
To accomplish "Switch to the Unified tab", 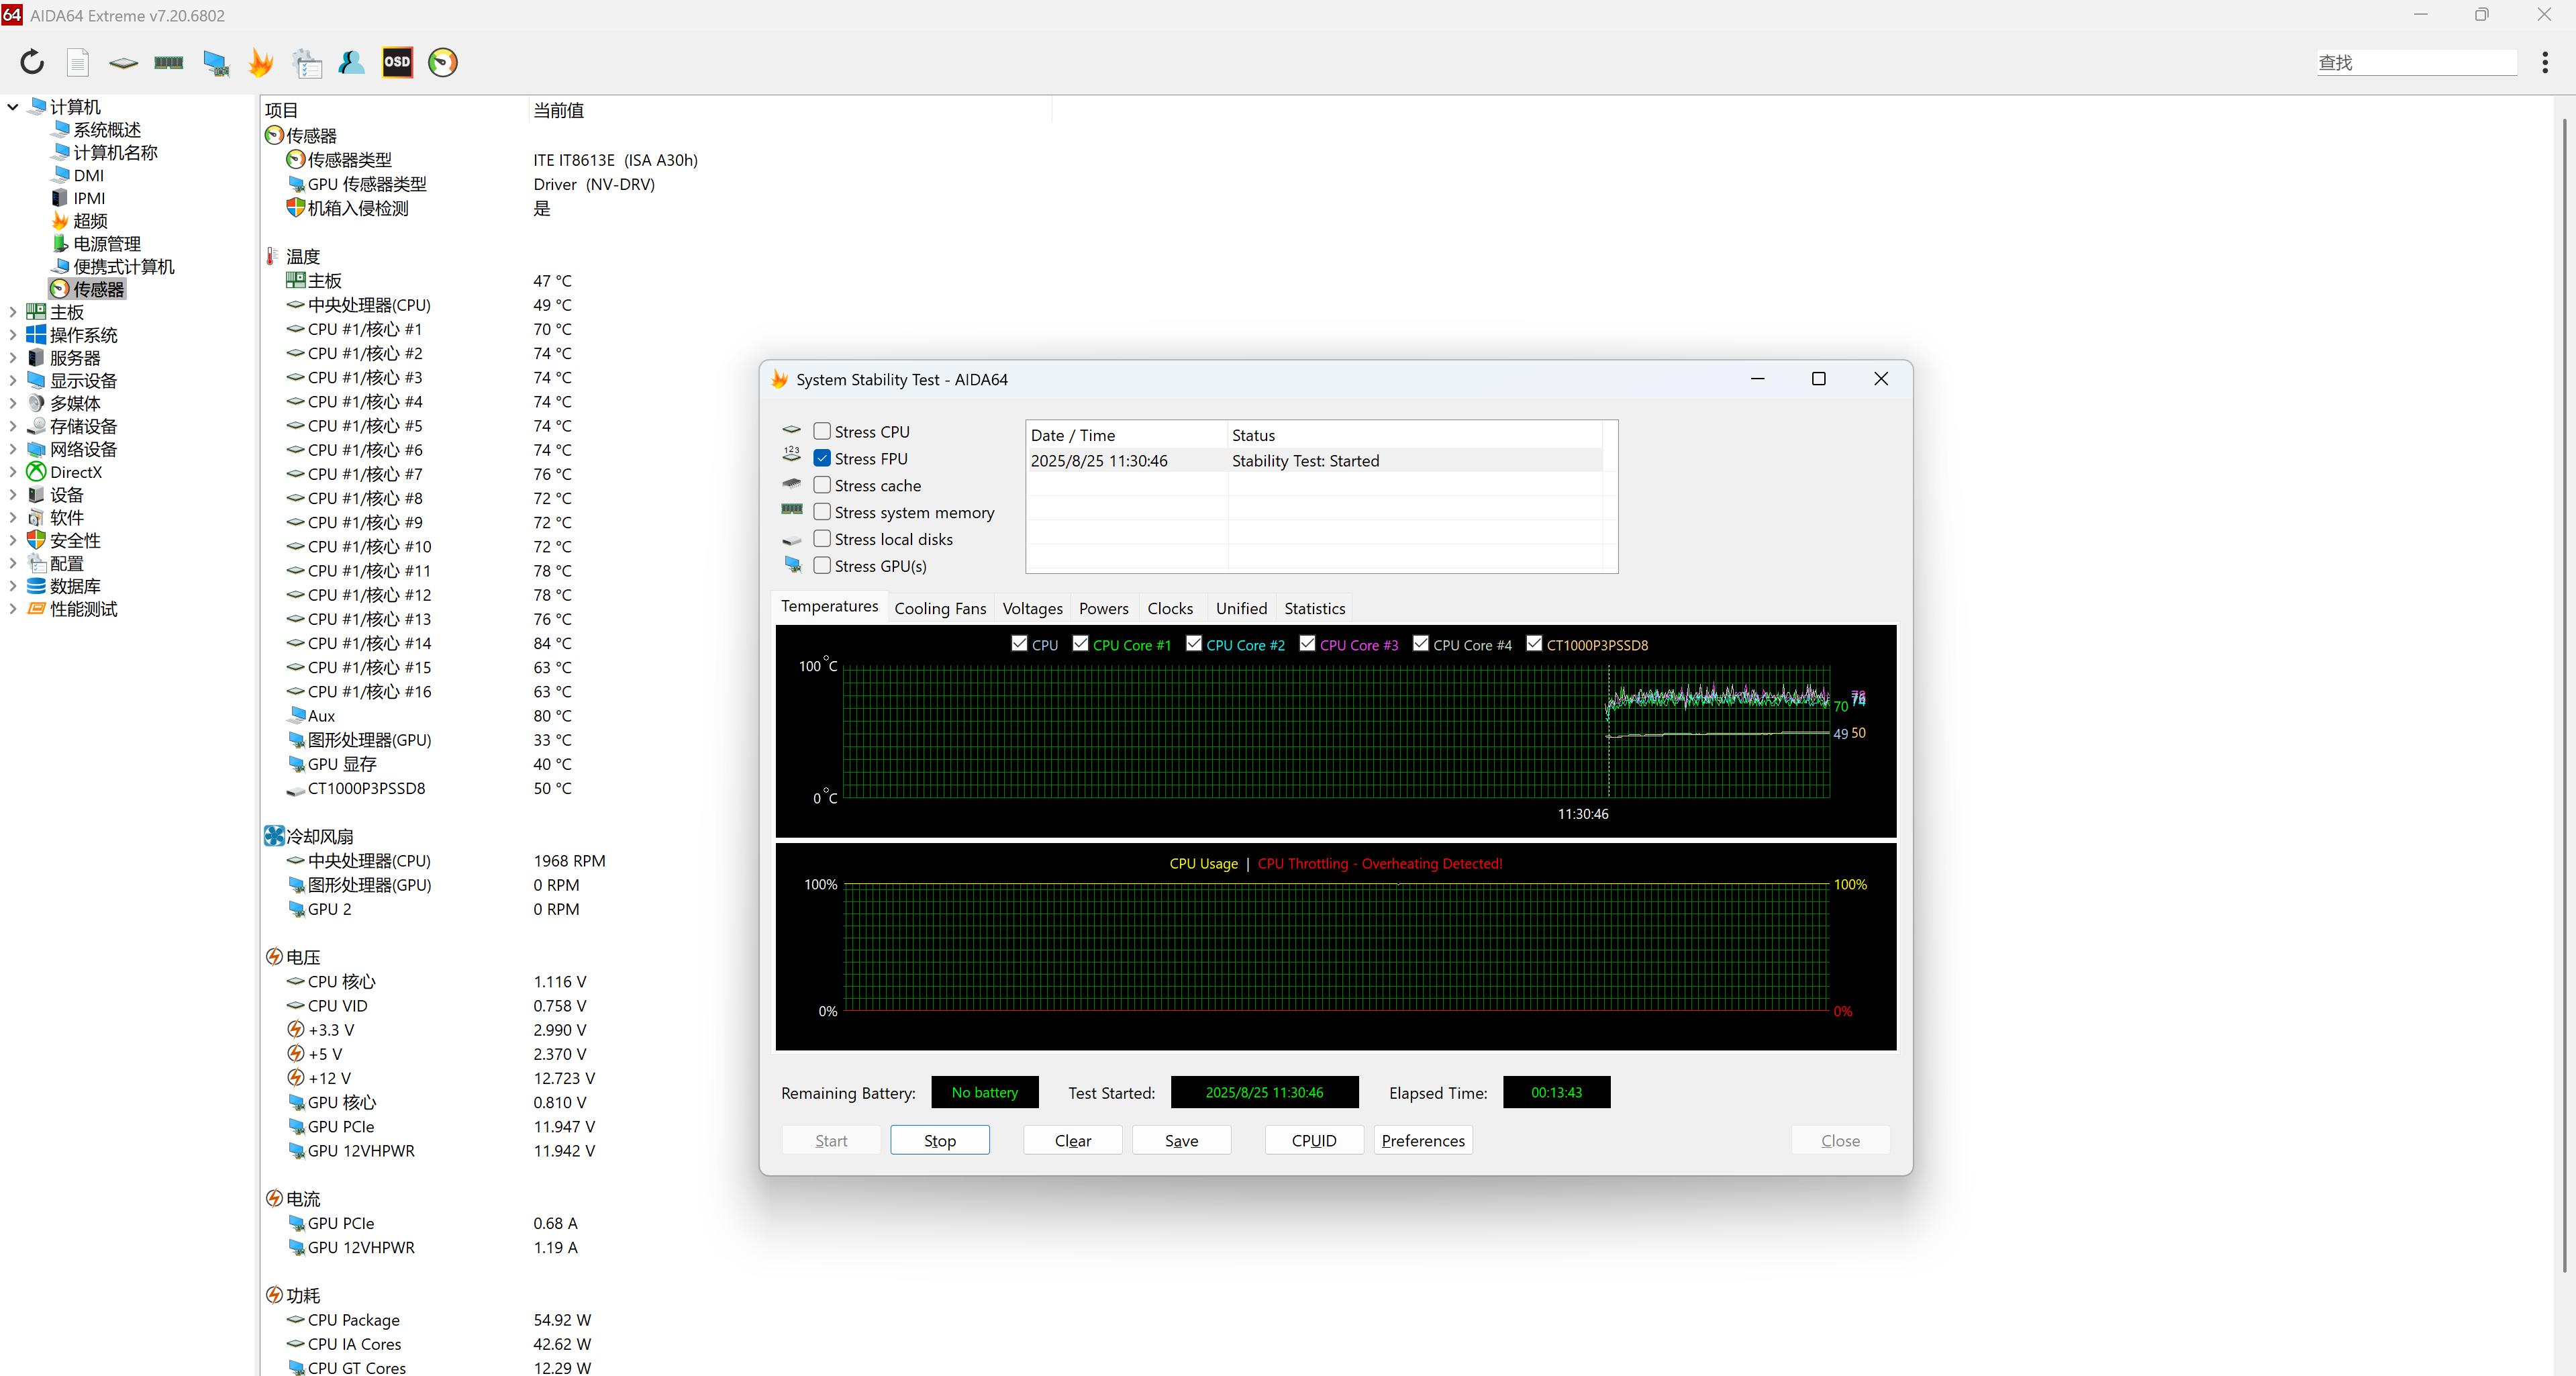I will pyautogui.click(x=1241, y=608).
